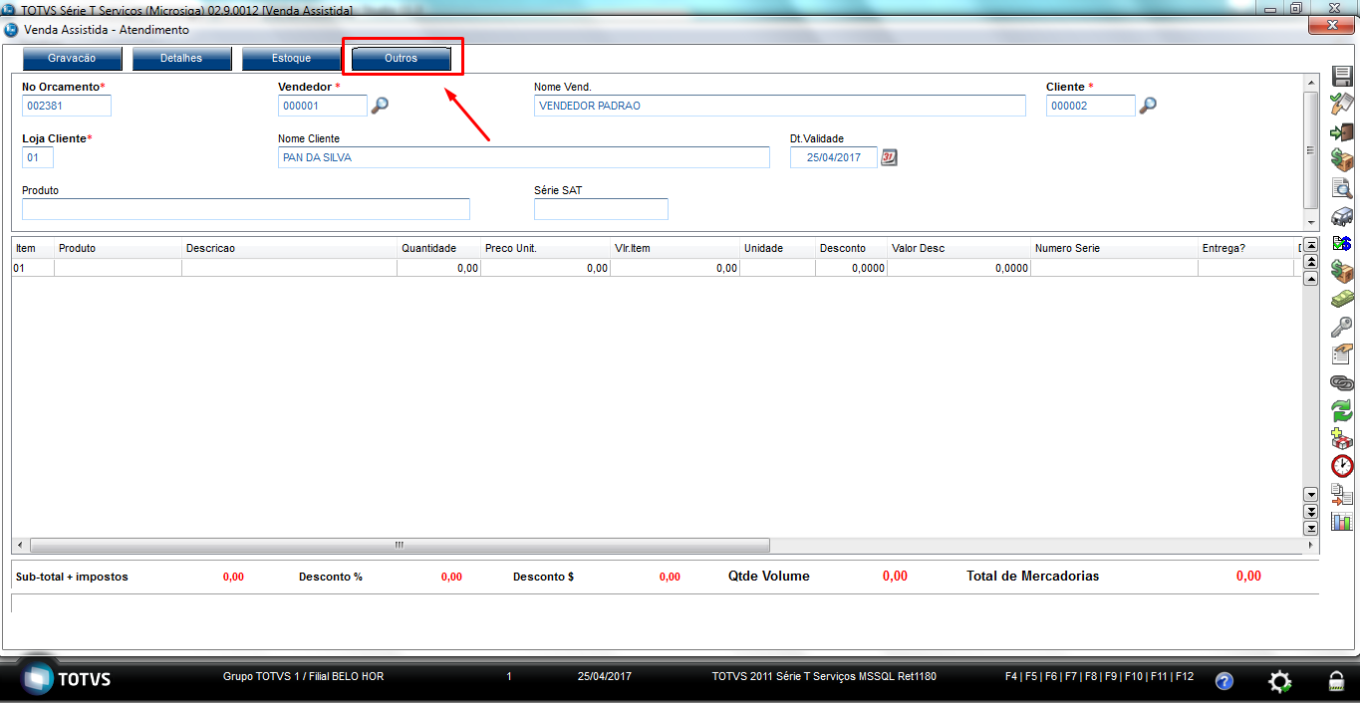Open the gear settings icon in status bar
This screenshot has width=1360, height=703.
click(1279, 681)
